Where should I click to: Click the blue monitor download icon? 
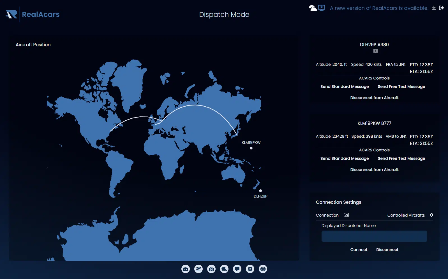[322, 8]
